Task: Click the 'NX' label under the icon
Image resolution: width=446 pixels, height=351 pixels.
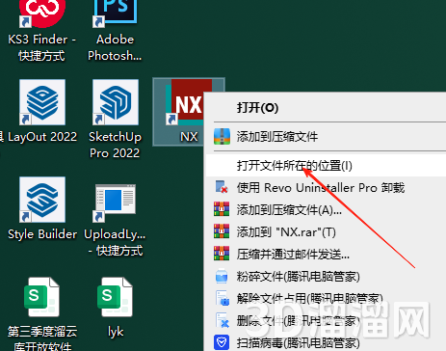Action: (x=189, y=137)
